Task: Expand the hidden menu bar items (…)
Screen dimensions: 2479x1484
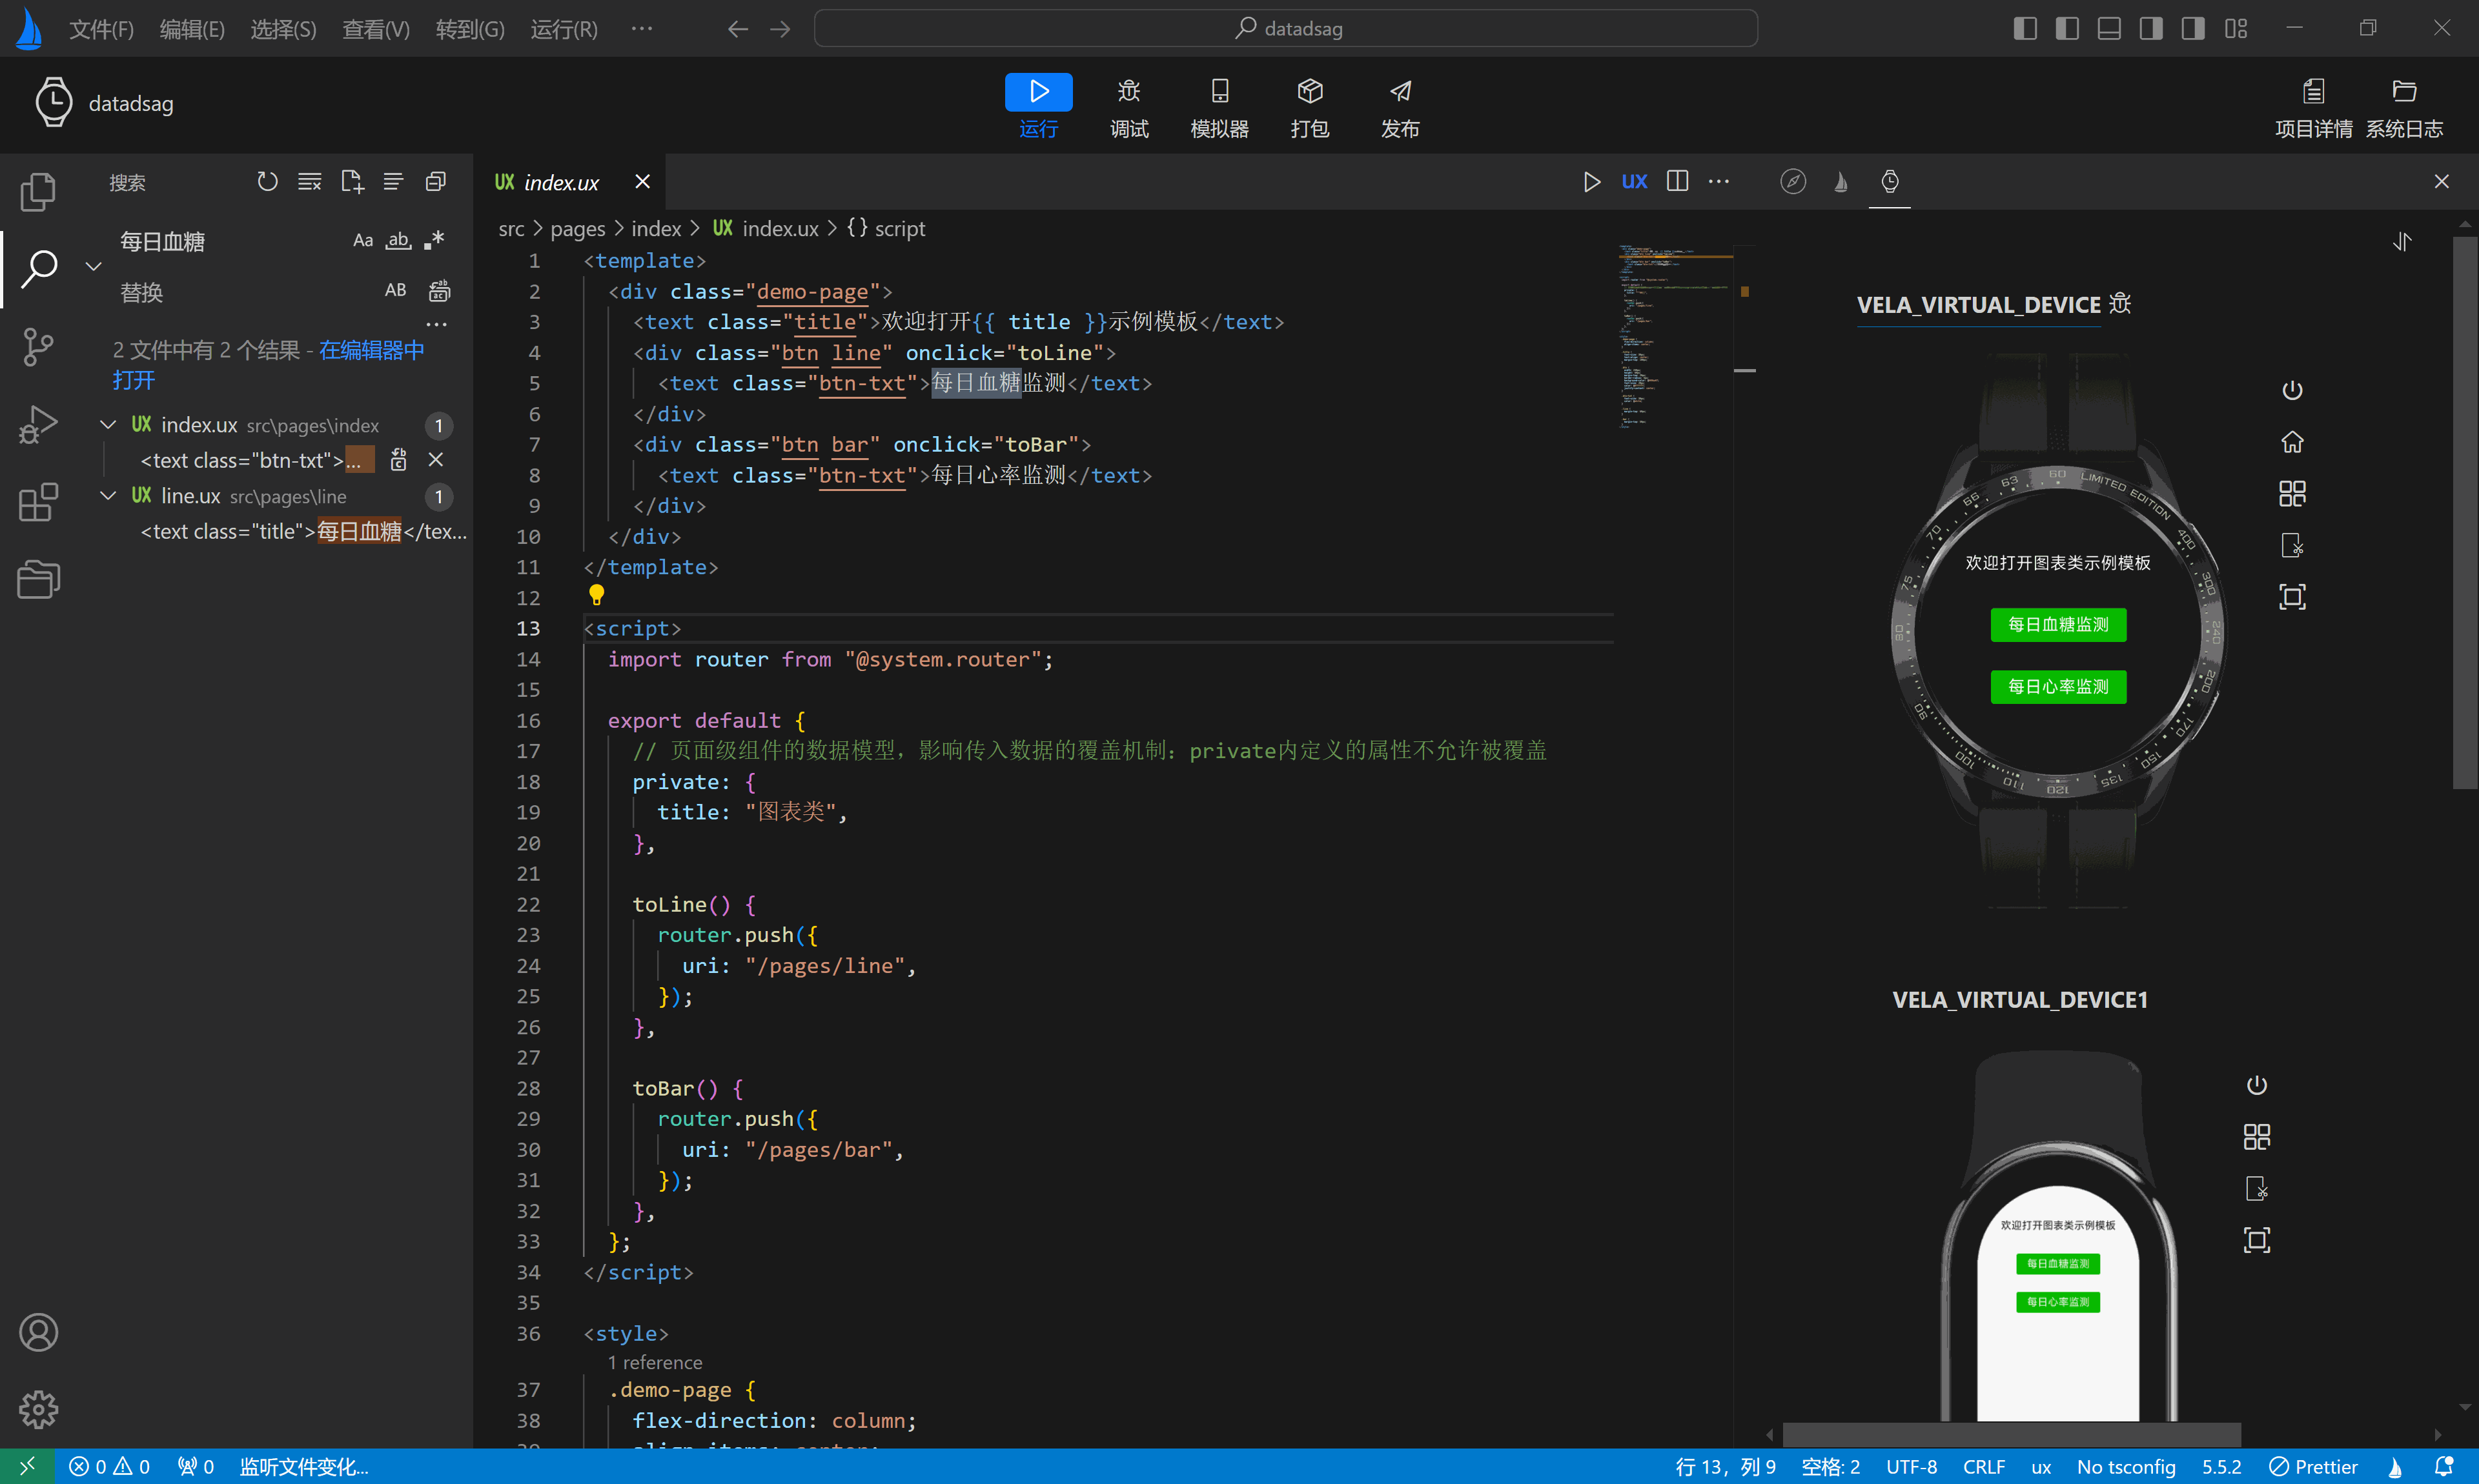Action: tap(642, 29)
